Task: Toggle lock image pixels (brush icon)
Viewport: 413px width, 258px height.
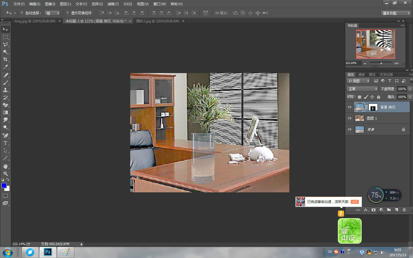Action: click(366, 97)
